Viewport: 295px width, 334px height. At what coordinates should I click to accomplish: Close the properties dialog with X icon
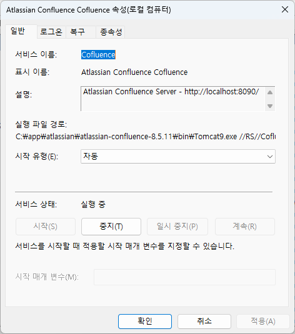(285, 9)
